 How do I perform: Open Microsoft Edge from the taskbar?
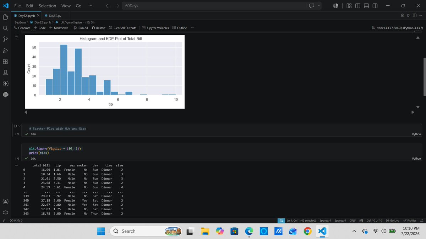point(249,231)
